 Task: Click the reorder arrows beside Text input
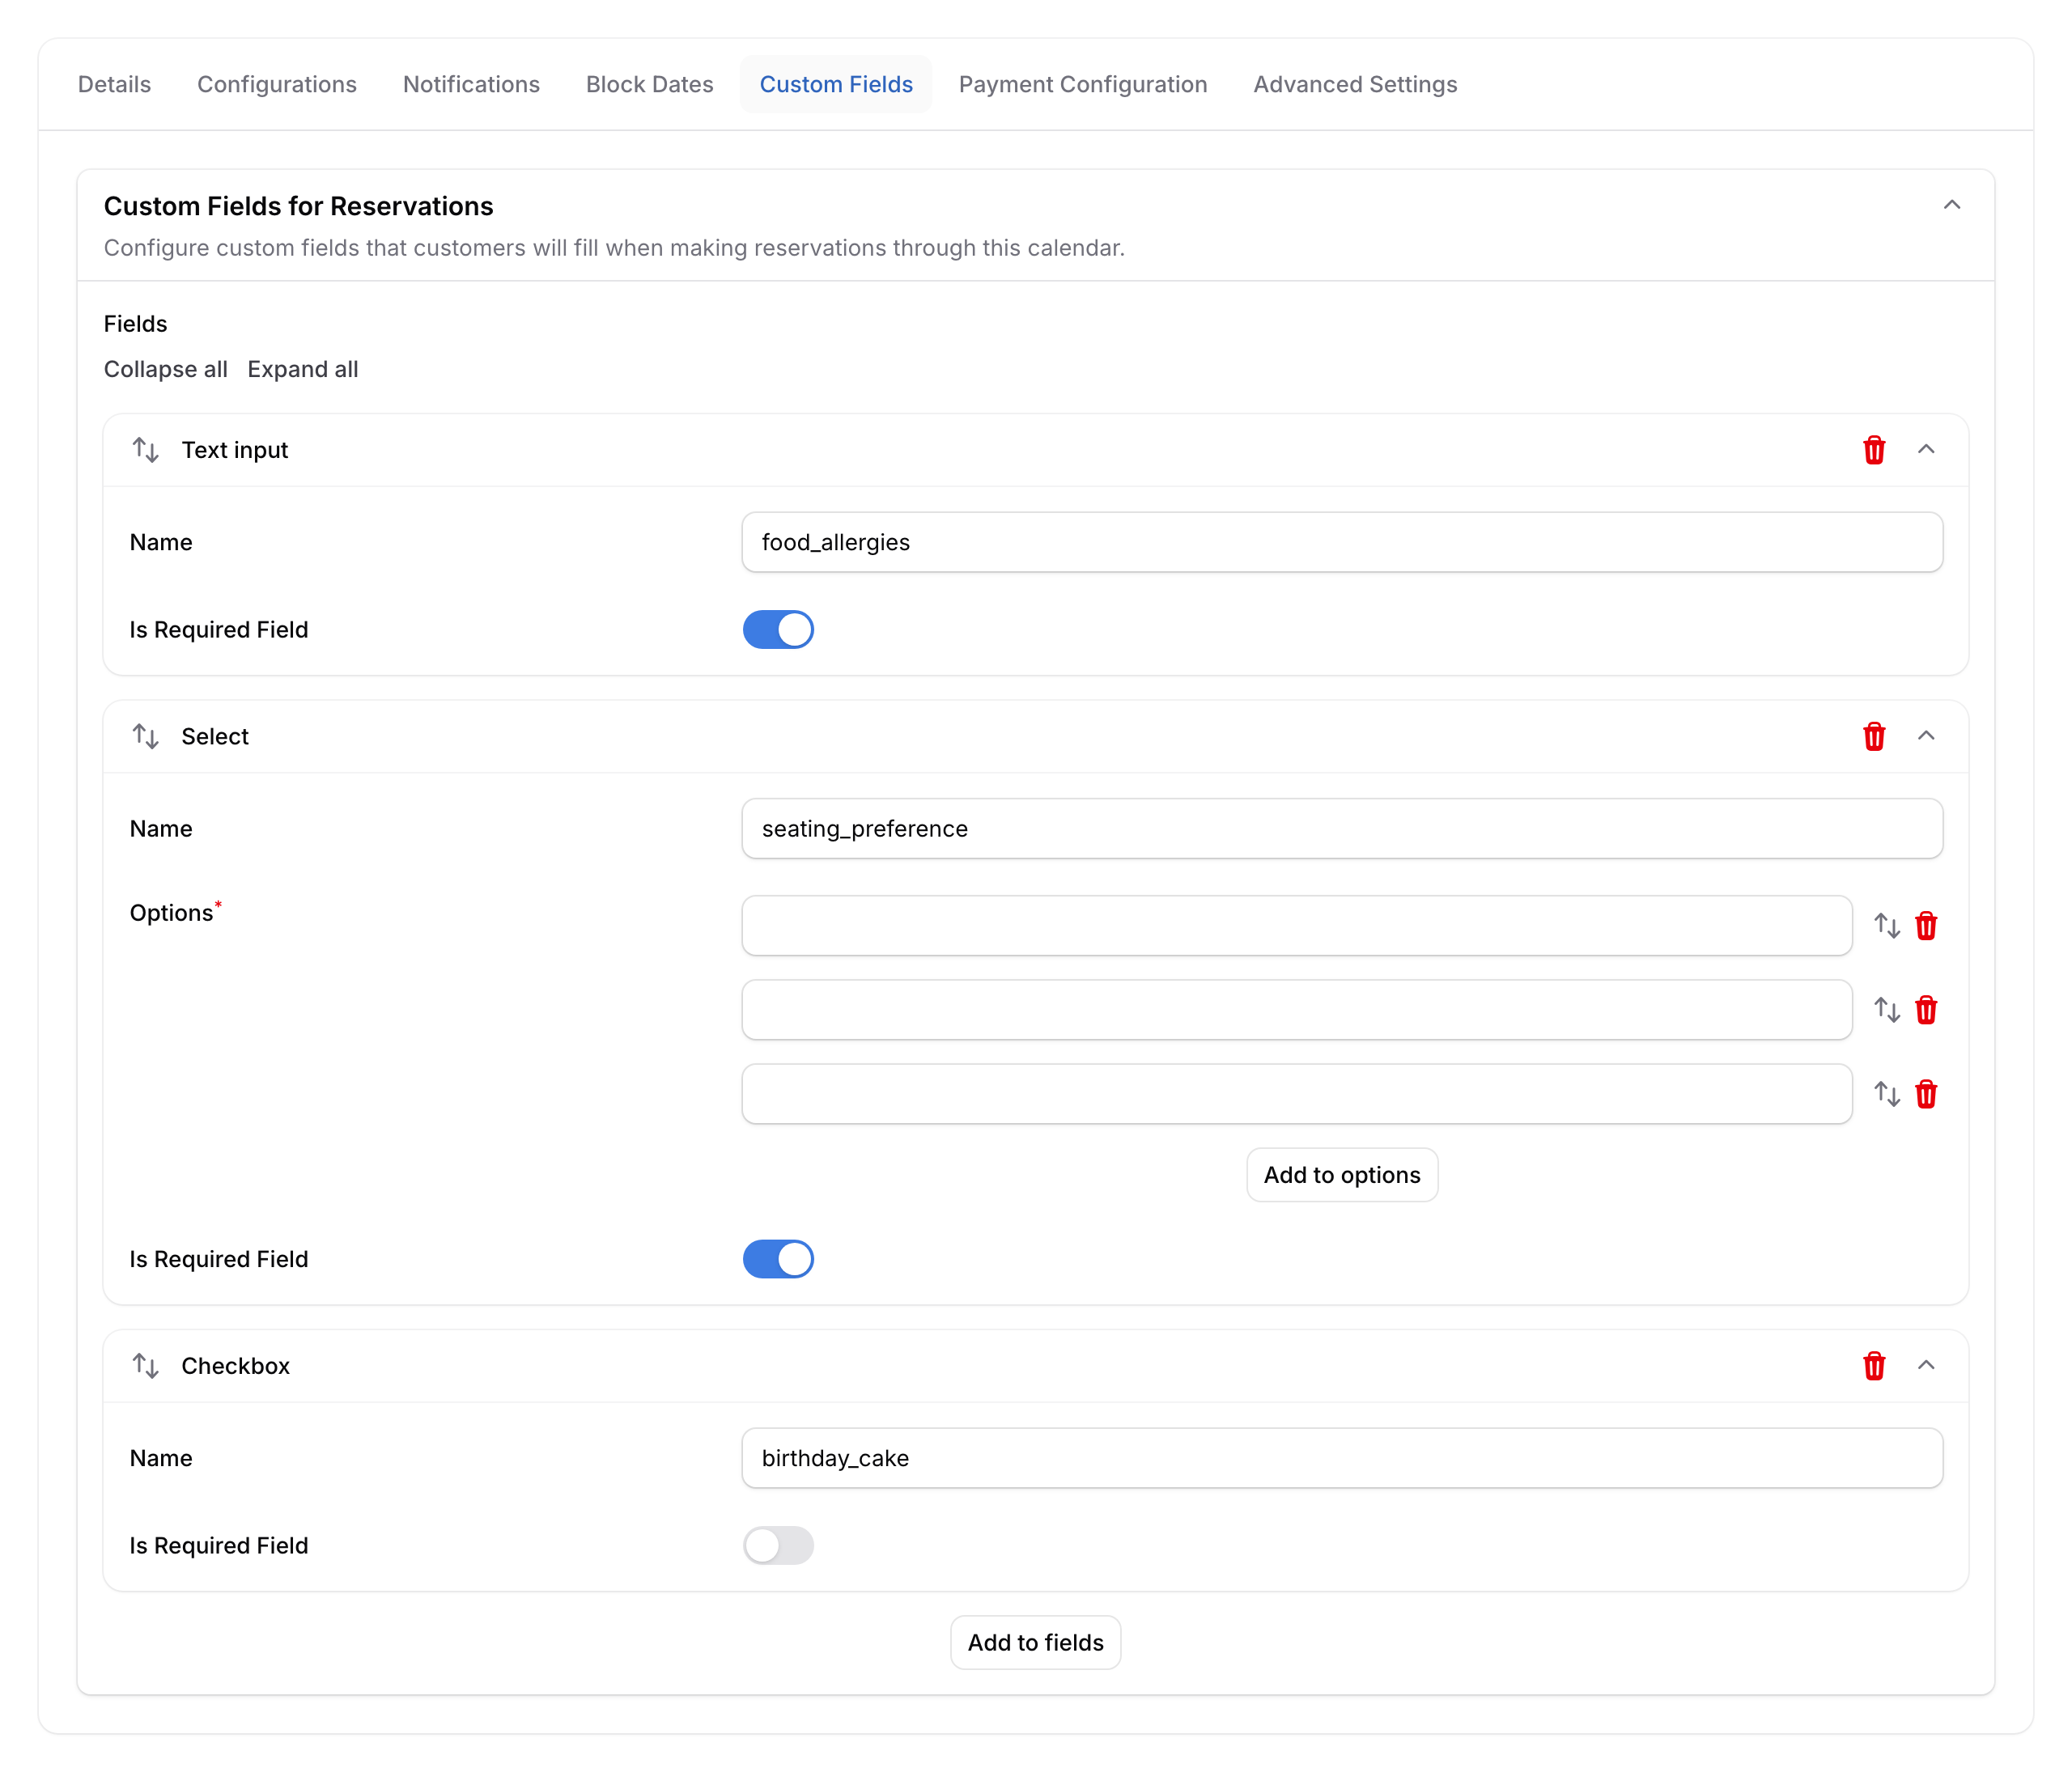point(146,450)
